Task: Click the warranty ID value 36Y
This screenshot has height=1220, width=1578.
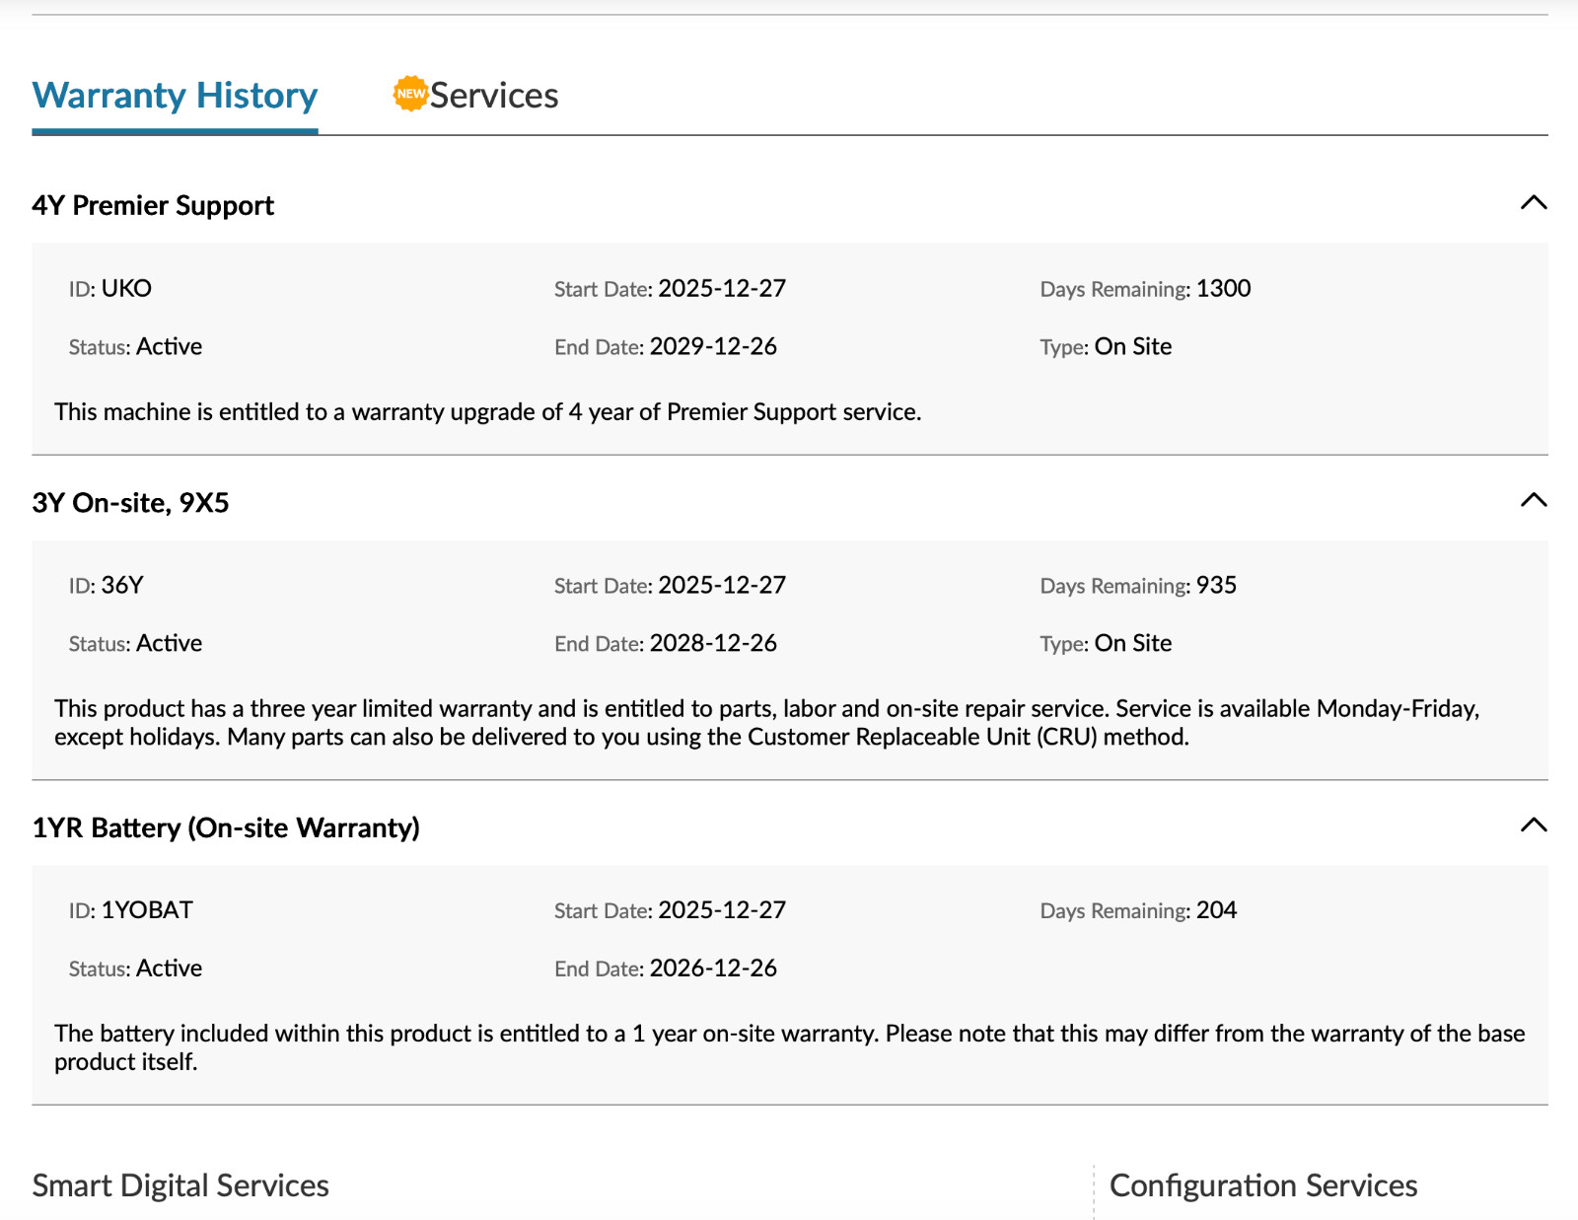Action: click(x=122, y=585)
